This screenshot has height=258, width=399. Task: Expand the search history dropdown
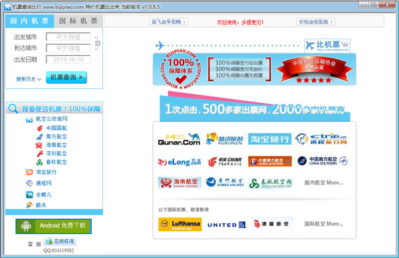[29, 79]
